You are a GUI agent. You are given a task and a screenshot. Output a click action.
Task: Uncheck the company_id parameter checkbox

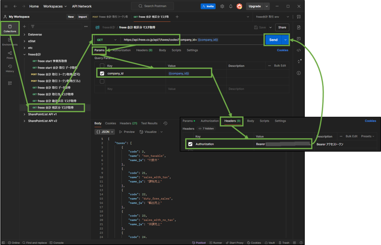[102, 74]
